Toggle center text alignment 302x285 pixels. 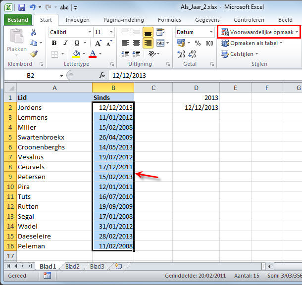(x=137, y=43)
